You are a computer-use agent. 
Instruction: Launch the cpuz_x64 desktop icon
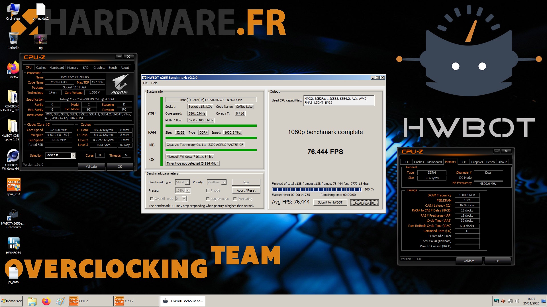coord(13,187)
